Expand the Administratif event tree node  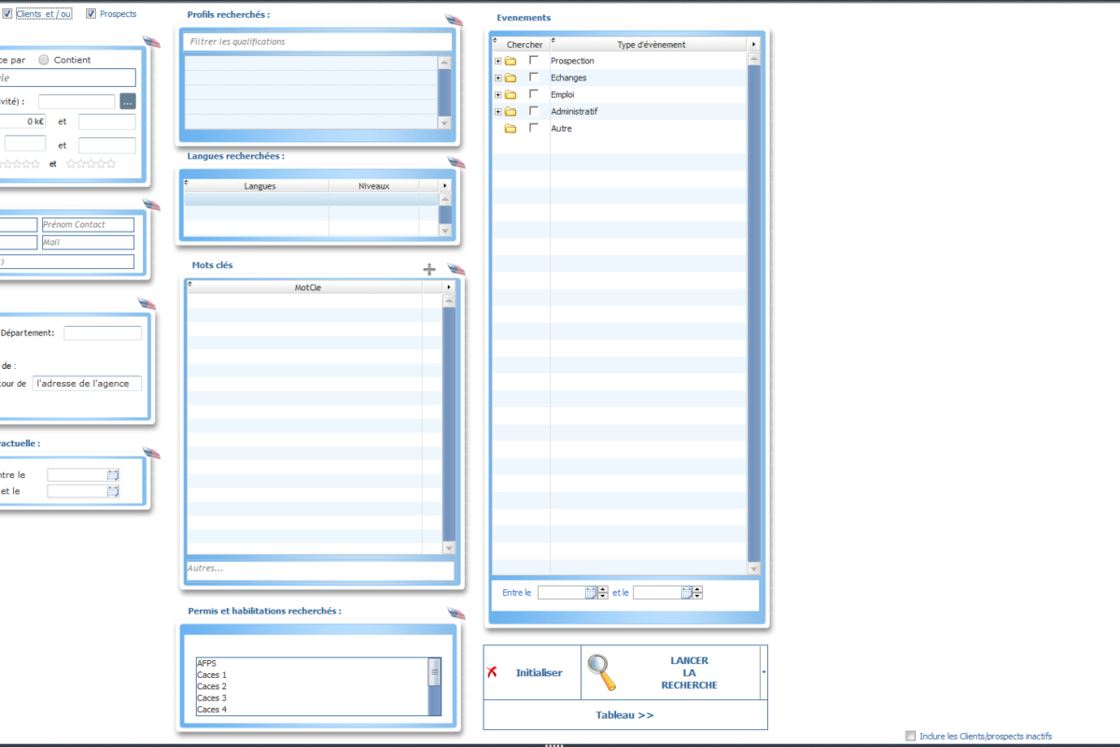point(498,112)
